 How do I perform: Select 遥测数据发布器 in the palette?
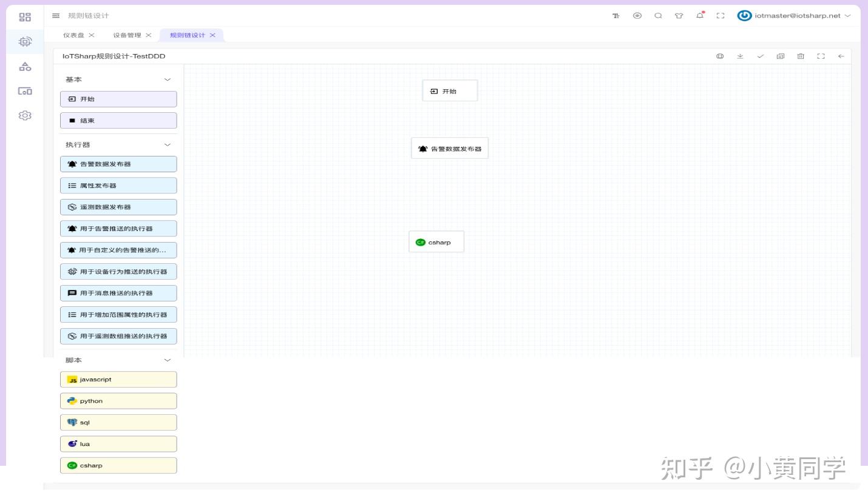(x=118, y=207)
